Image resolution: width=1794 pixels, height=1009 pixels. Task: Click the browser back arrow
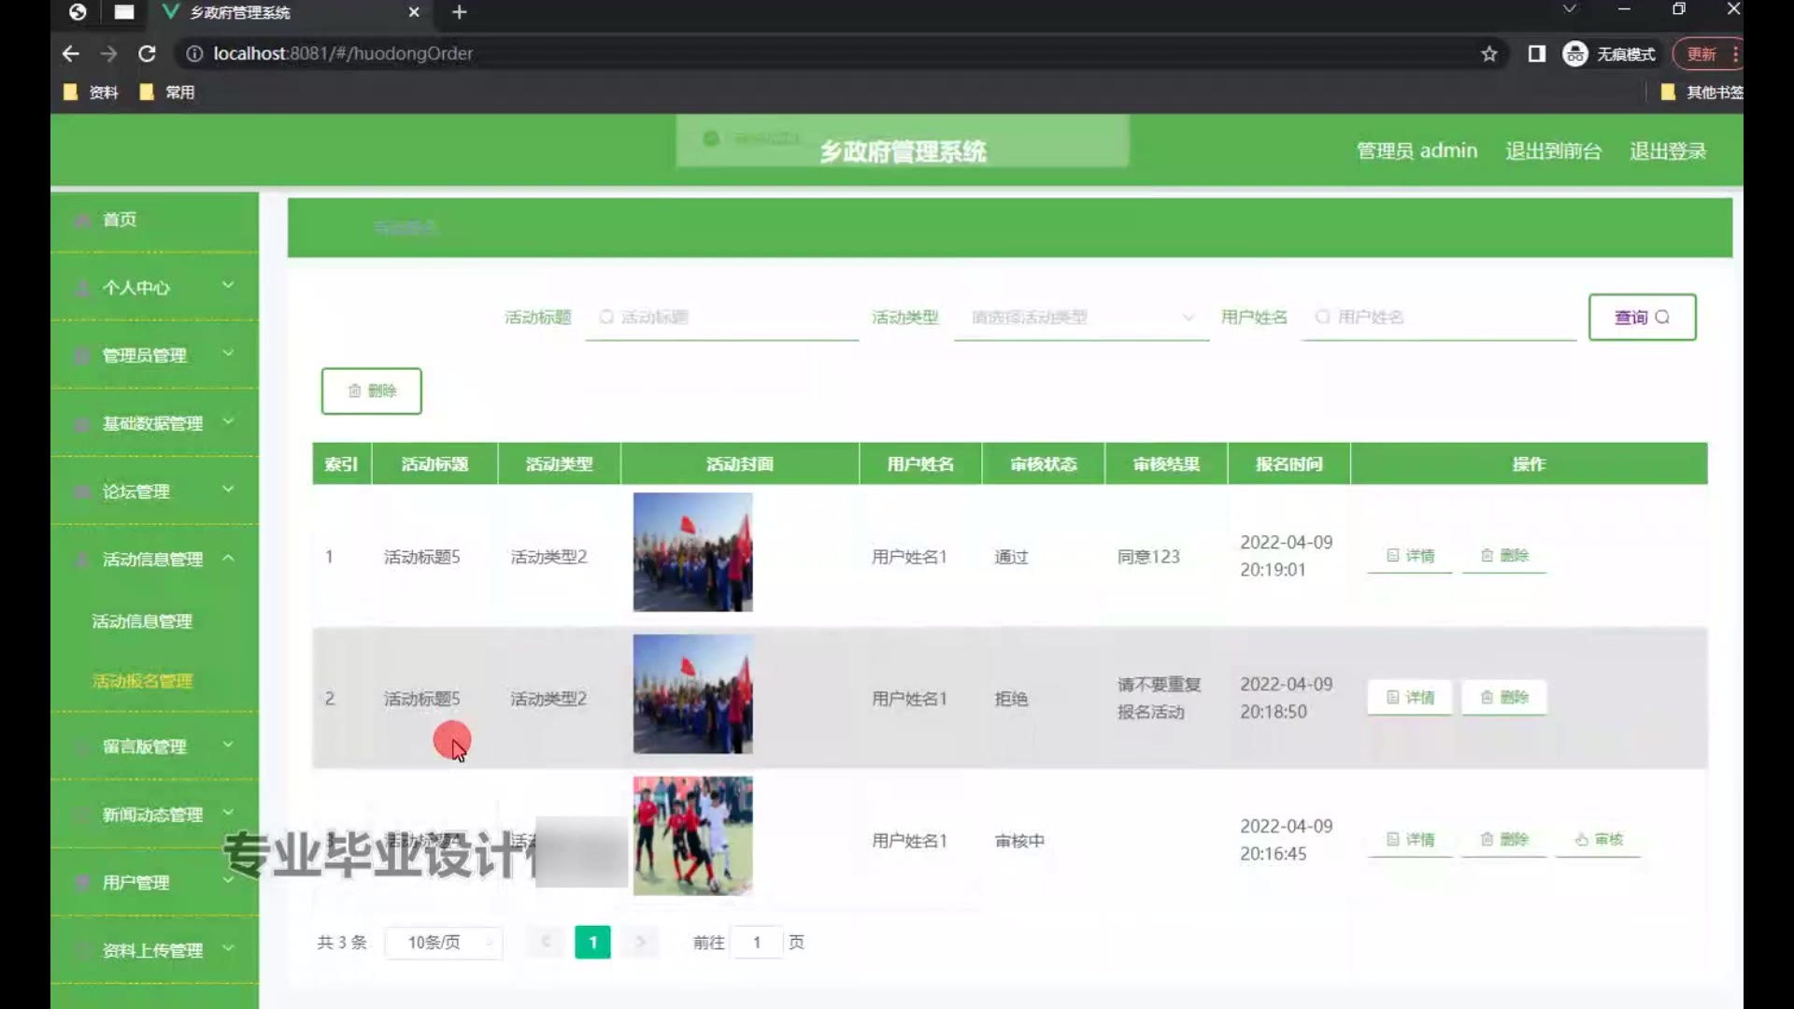point(70,53)
